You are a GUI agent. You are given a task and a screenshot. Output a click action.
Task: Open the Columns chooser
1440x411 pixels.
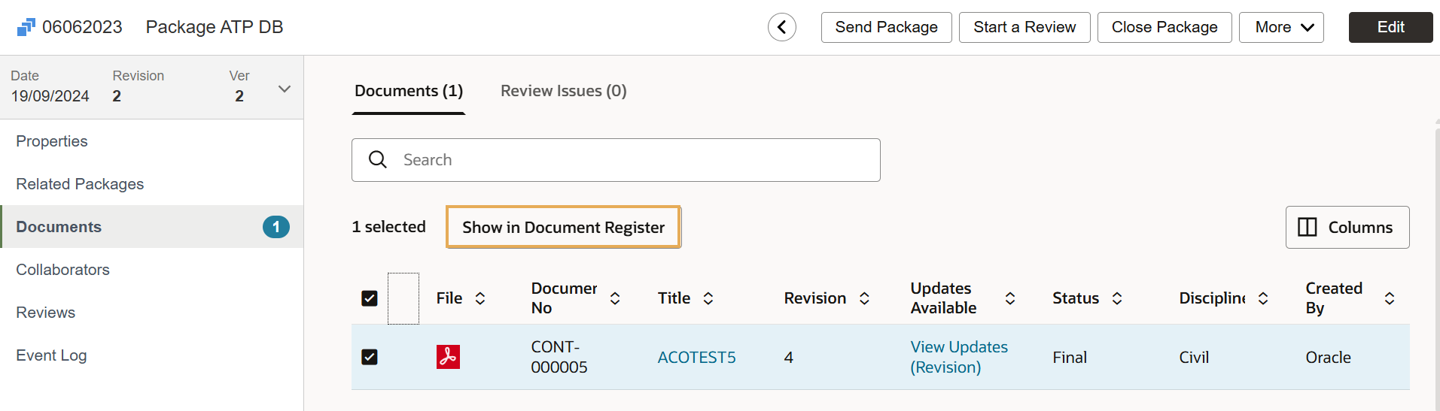point(1347,227)
